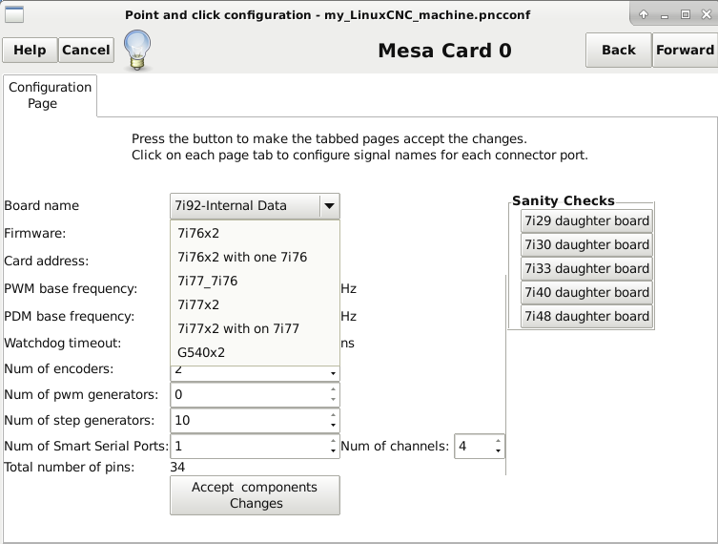Viewport: 718px width, 544px height.
Task: Click the shade window arrow icon
Action: tap(644, 14)
